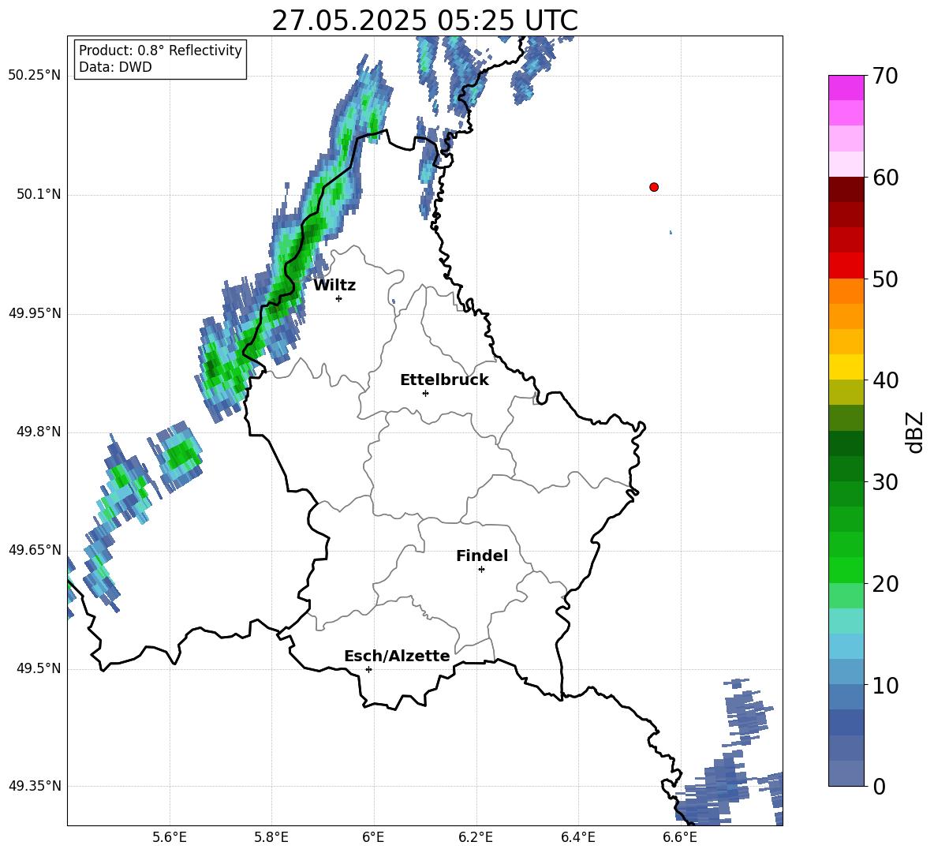Select the Esch/Alzette city label
The width and height of the screenshot is (934, 853).
pos(397,656)
